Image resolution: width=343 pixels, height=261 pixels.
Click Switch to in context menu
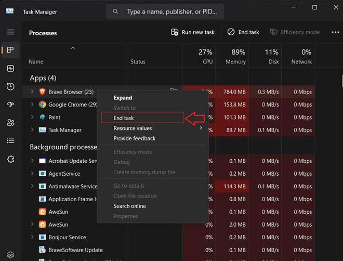tap(152, 108)
